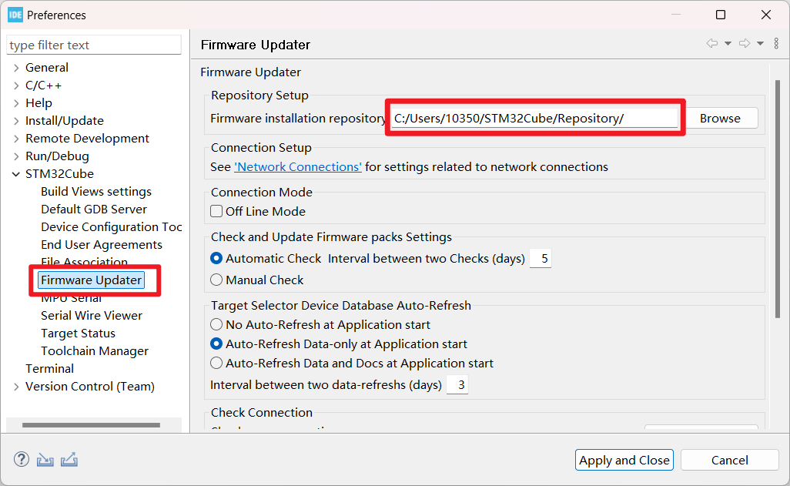Click the export preferences icon
Image resolution: width=790 pixels, height=486 pixels.
point(69,459)
